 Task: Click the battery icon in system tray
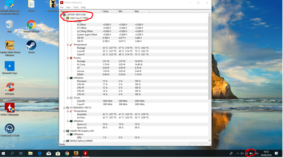click(x=251, y=153)
